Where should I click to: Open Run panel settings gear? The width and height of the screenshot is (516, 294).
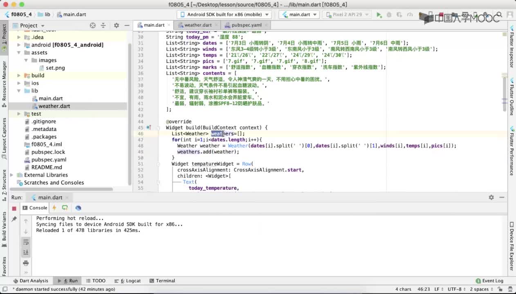[x=491, y=197]
